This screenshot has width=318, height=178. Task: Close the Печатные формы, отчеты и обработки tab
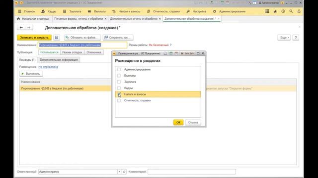click(x=105, y=19)
